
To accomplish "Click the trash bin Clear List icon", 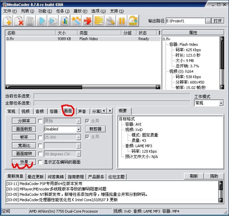I will (x=30, y=21).
